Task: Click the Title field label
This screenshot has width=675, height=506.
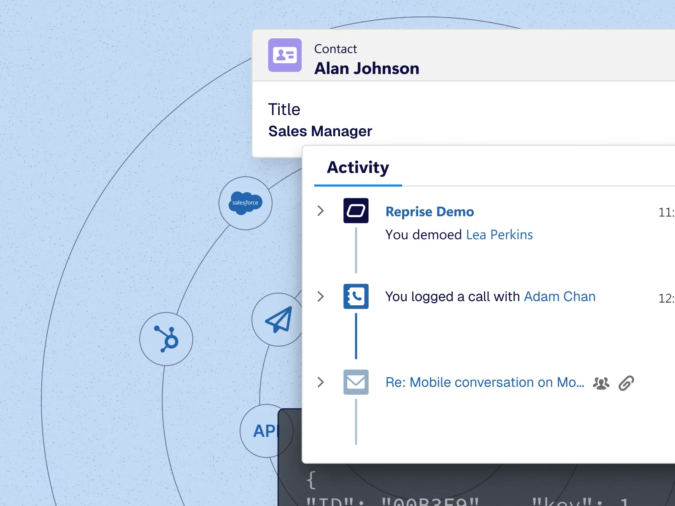Action: pos(284,110)
